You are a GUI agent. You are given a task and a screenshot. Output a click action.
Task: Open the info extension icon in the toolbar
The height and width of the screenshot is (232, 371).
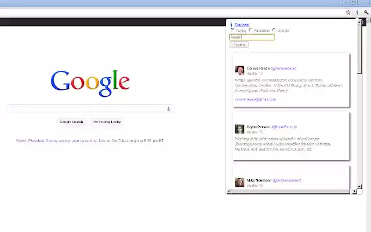(x=357, y=12)
